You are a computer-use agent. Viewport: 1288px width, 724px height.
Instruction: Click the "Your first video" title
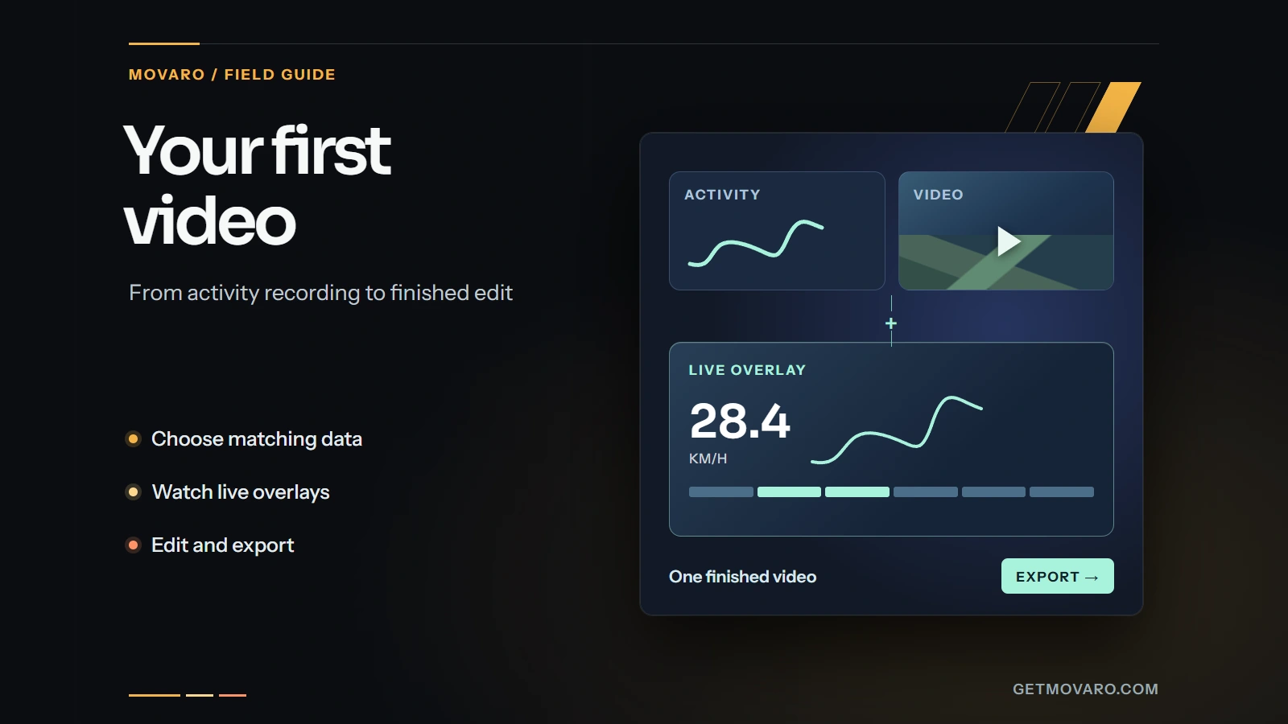tap(258, 185)
